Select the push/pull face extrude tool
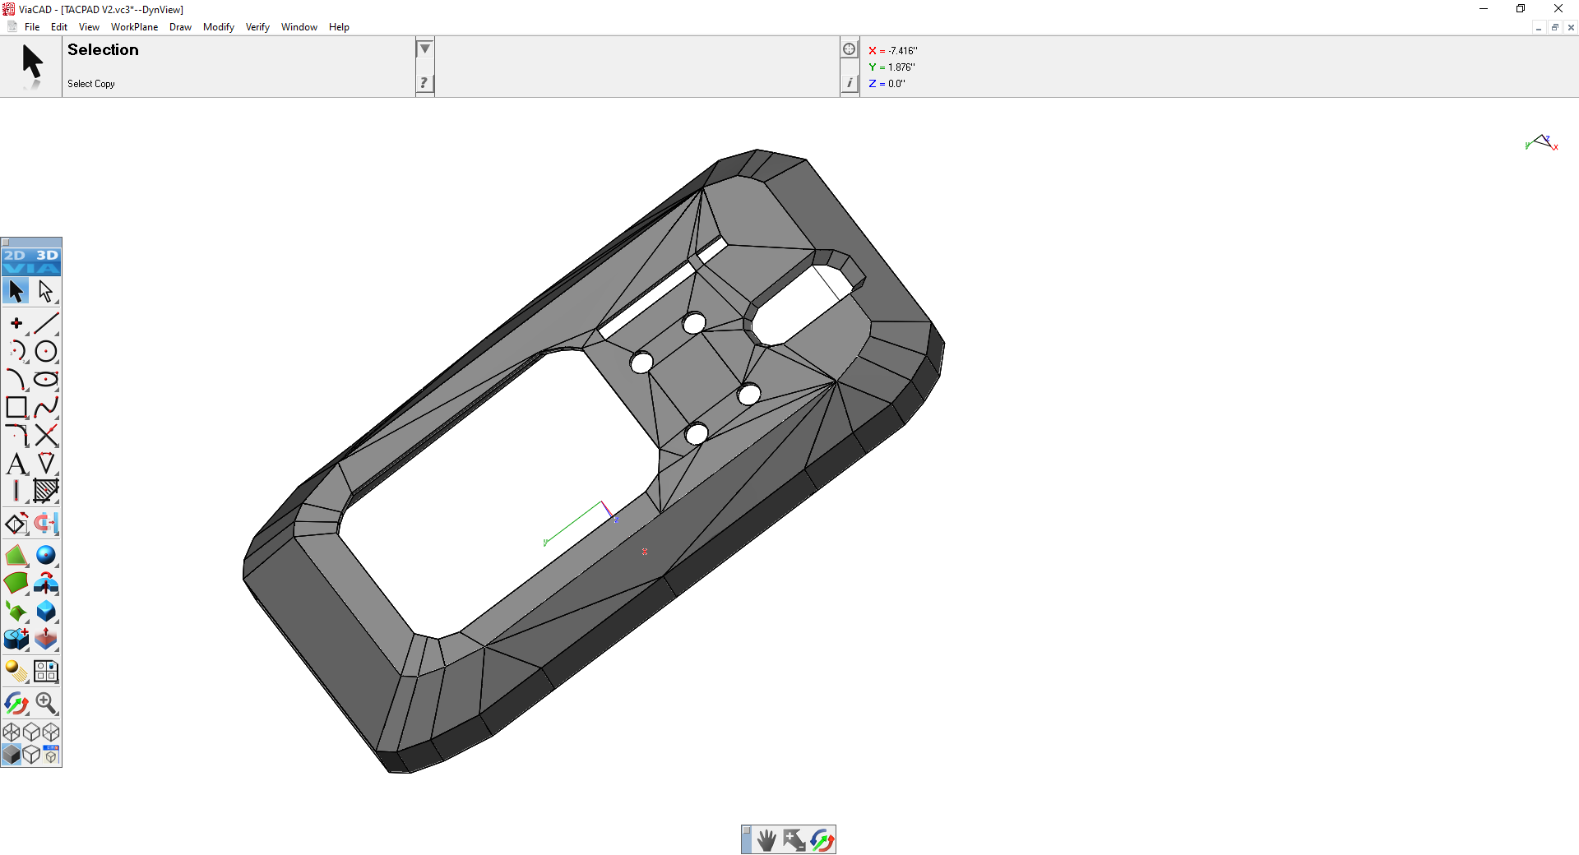The width and height of the screenshot is (1579, 855). [x=46, y=640]
